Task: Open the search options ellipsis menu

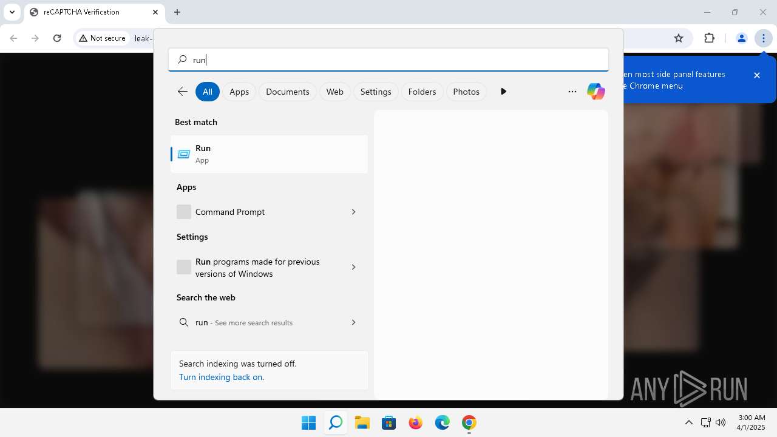Action: (572, 92)
